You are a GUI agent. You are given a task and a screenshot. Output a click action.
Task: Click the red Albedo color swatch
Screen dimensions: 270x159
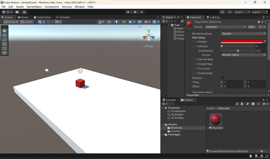tap(242, 41)
